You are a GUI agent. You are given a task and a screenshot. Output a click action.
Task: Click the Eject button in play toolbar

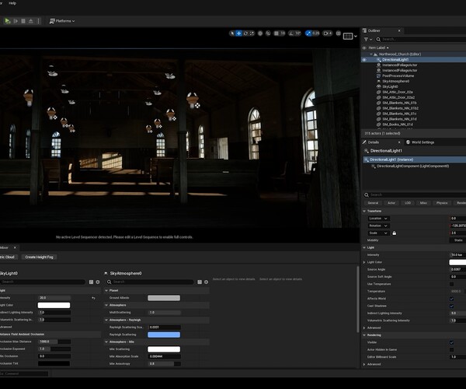pos(31,21)
